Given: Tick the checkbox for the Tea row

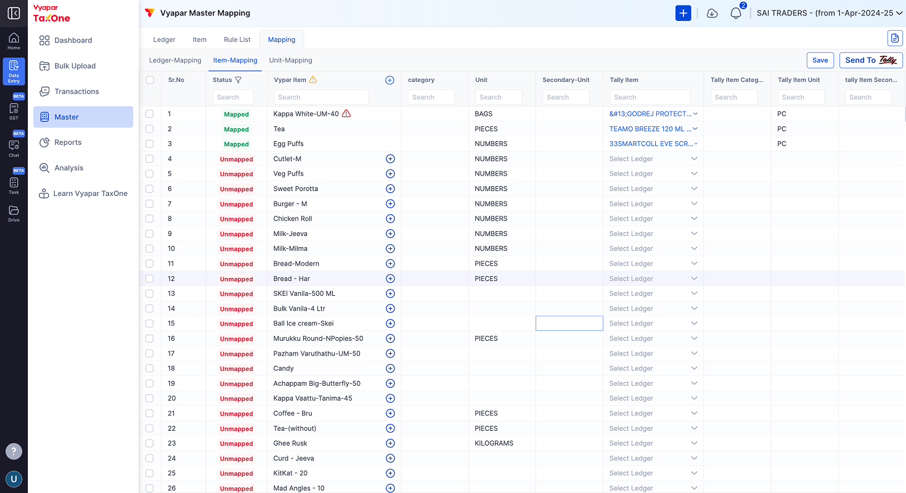Looking at the screenshot, I should (150, 129).
